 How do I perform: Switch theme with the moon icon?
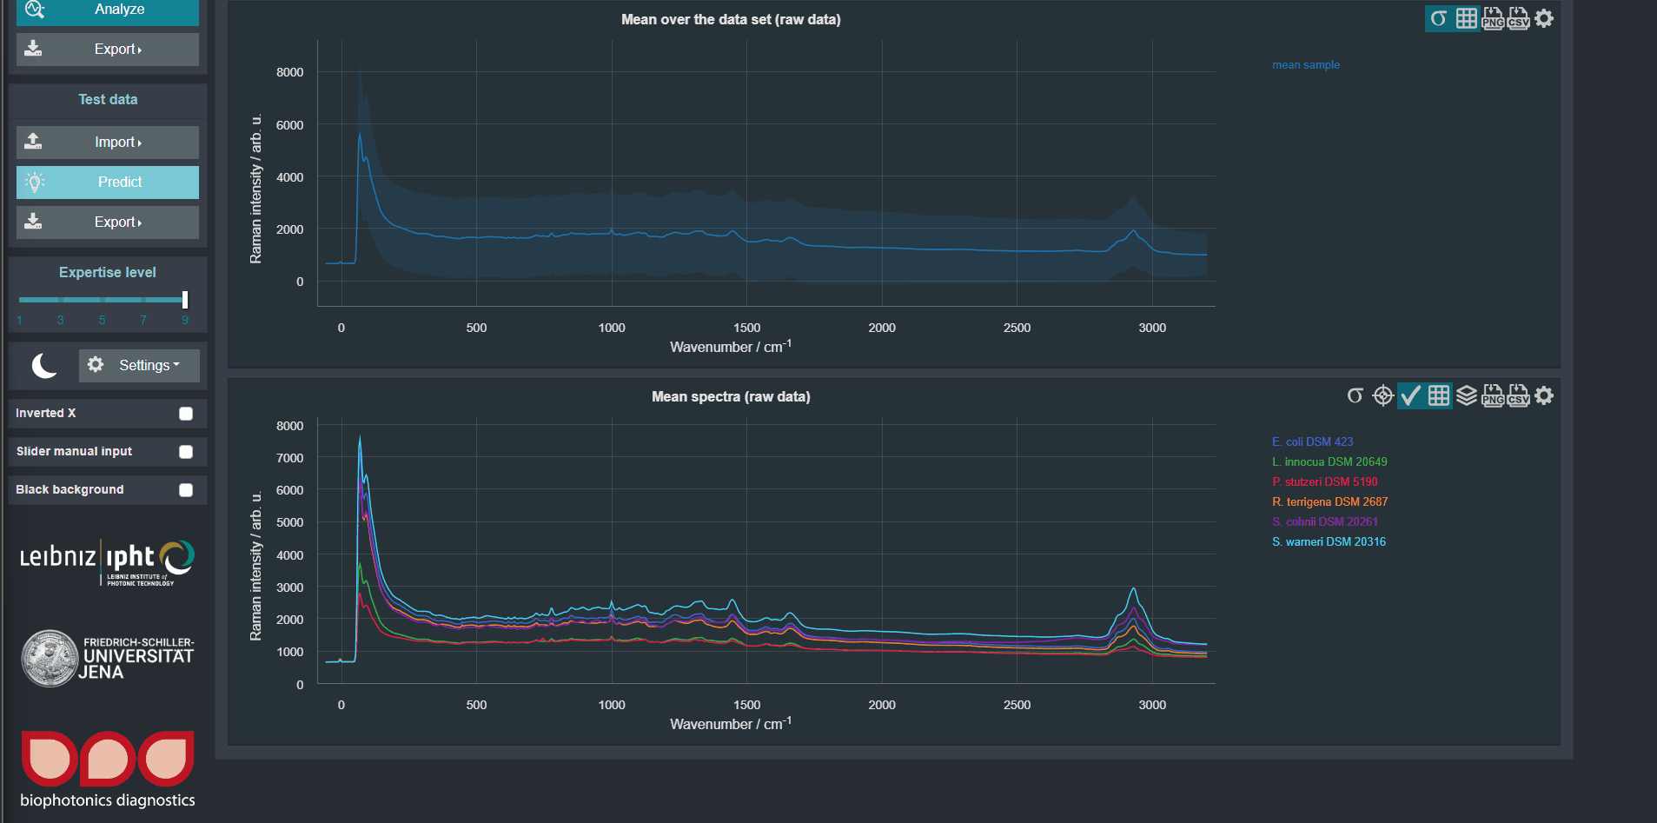(x=44, y=366)
